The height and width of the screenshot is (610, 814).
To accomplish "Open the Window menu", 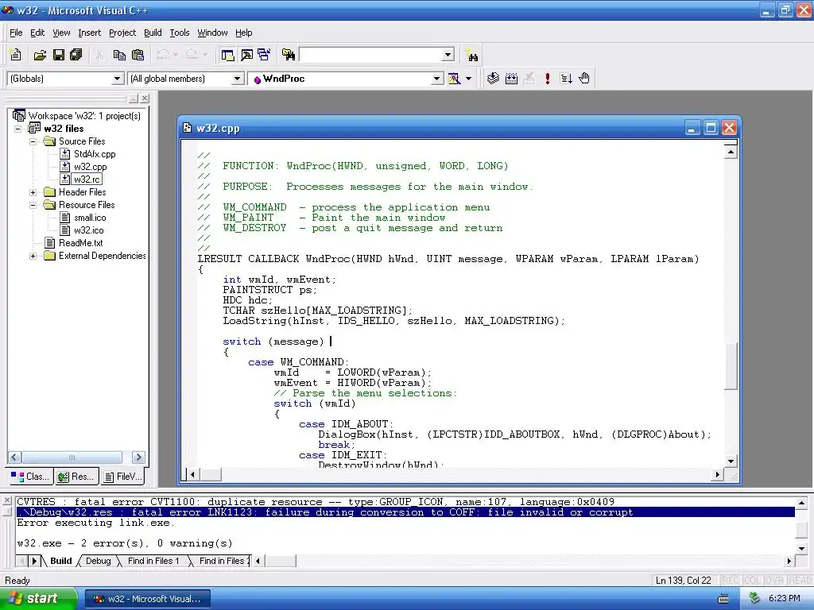I will coord(212,33).
